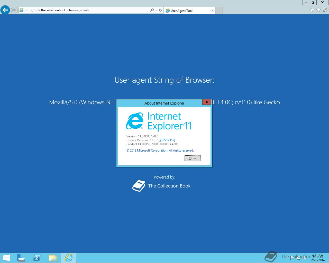
Task: Close the About Internet Explorer dialog via X
Action: pyautogui.click(x=207, y=102)
